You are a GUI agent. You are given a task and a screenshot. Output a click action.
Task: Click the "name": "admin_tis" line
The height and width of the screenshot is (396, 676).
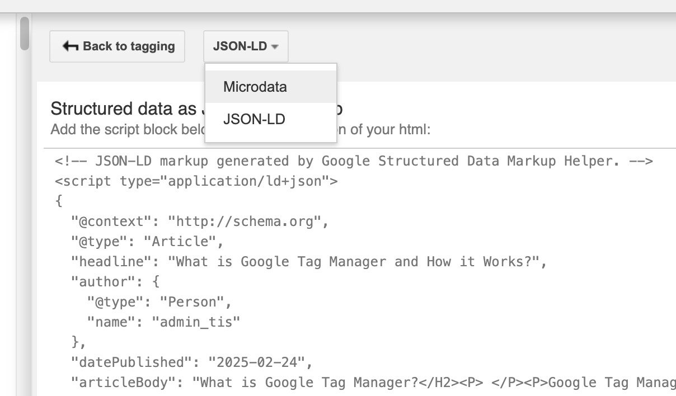click(163, 322)
